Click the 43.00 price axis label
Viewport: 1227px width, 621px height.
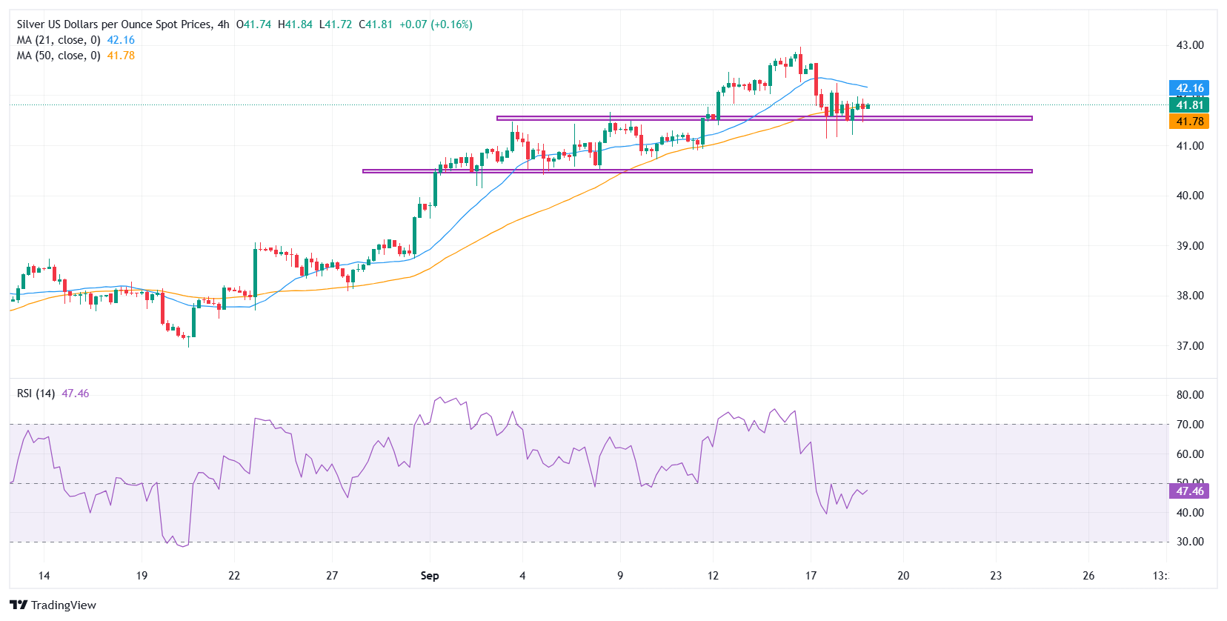[x=1190, y=45]
